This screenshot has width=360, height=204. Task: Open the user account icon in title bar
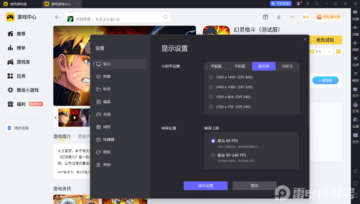click(299, 4)
